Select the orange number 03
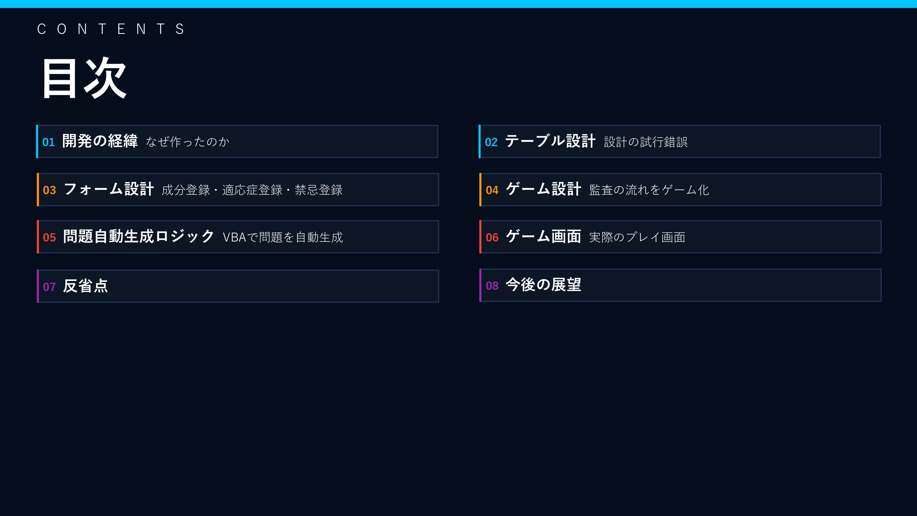The image size is (917, 516). [x=49, y=190]
